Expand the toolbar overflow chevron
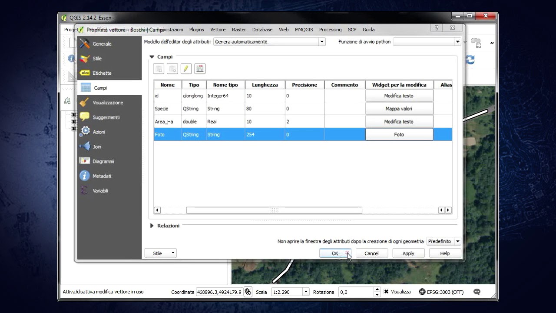The image size is (556, 313). [492, 43]
